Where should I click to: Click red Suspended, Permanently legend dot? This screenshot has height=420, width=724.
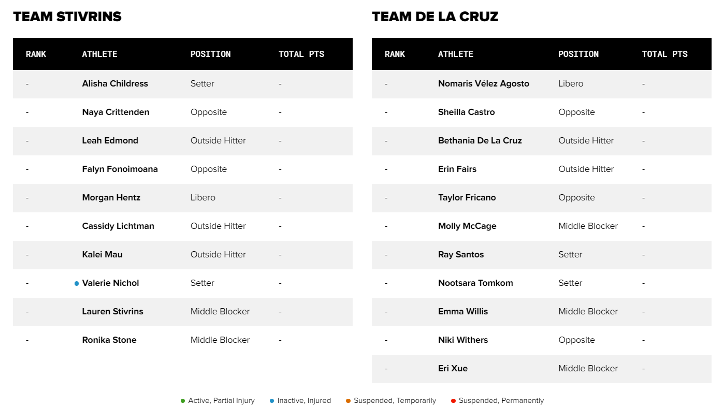tap(453, 401)
